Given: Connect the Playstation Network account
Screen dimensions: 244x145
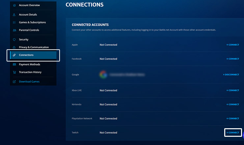Looking at the screenshot, I should click(233, 119).
